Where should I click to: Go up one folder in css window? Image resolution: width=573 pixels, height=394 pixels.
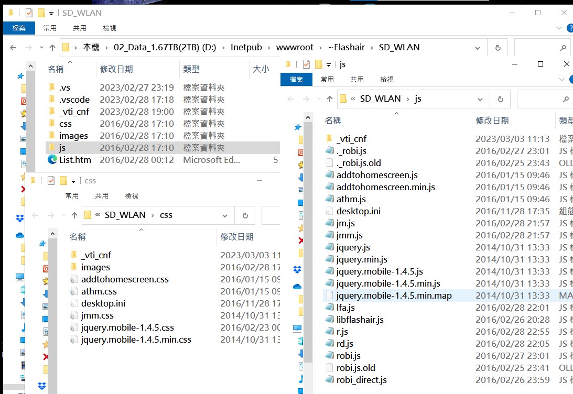tap(74, 215)
